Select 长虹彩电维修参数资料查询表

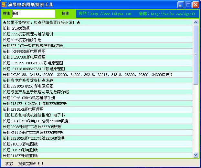[97, 80]
